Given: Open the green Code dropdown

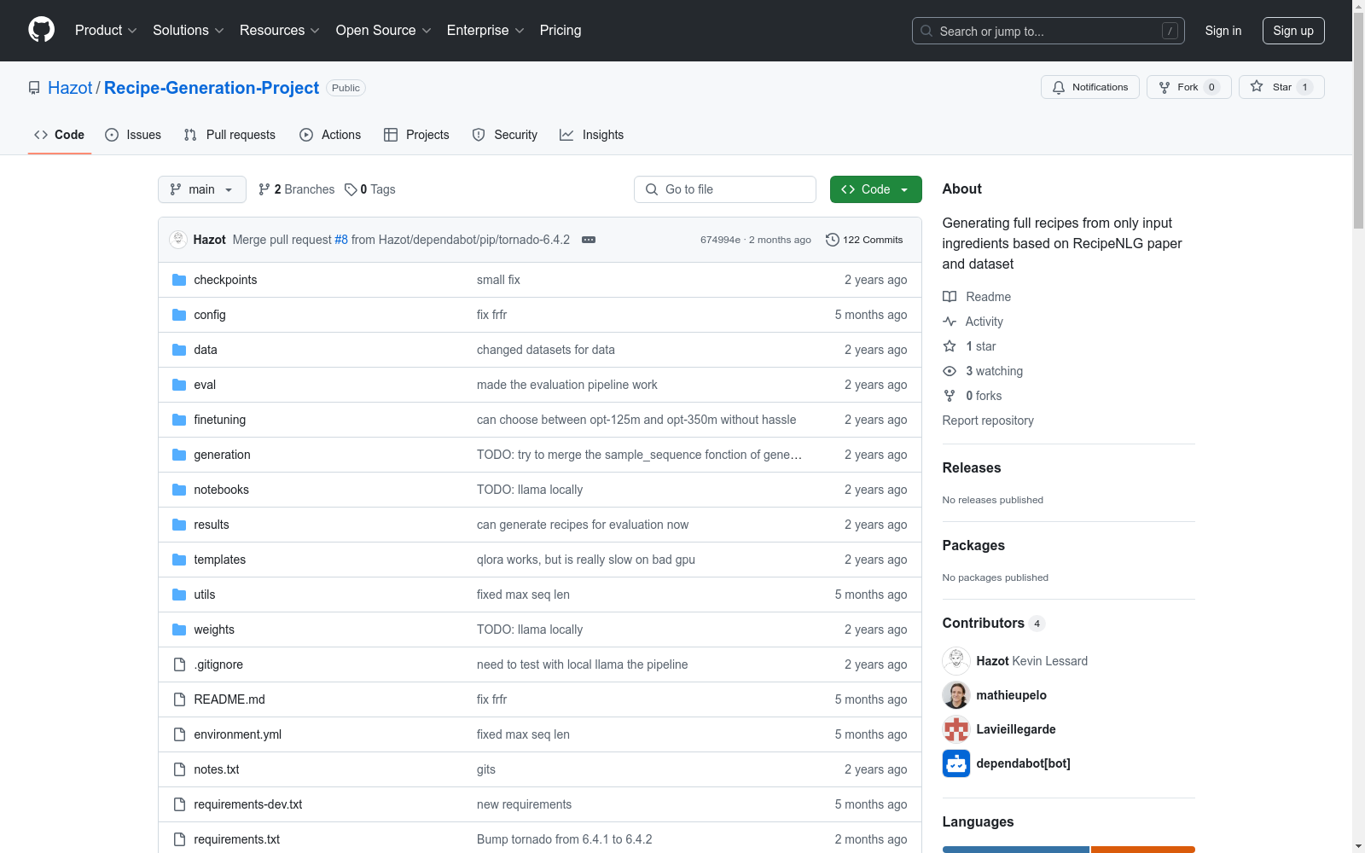Looking at the screenshot, I should click(876, 189).
